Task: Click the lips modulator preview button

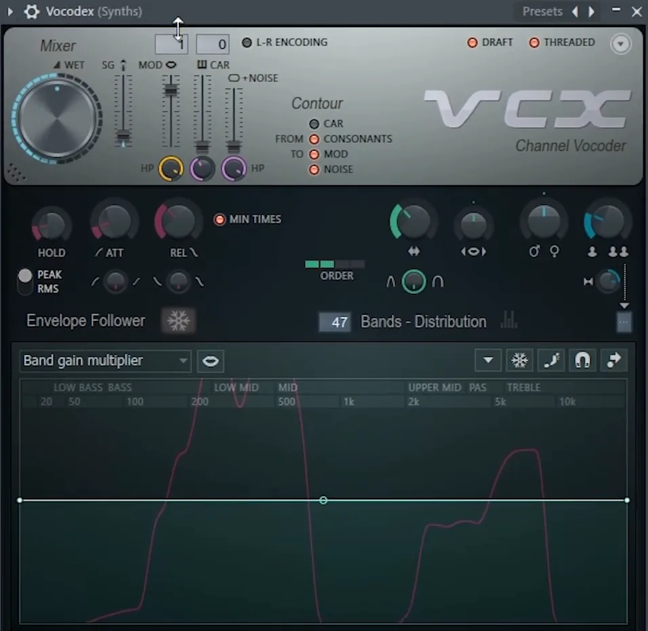Action: pos(211,361)
